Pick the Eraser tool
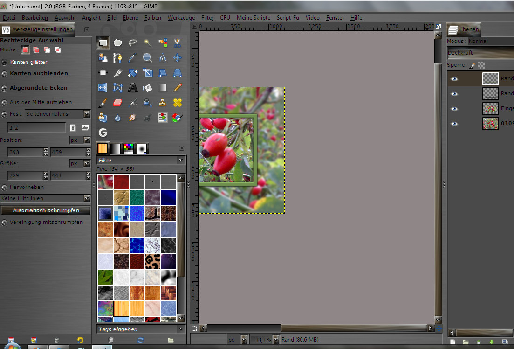514x349 pixels. point(118,102)
